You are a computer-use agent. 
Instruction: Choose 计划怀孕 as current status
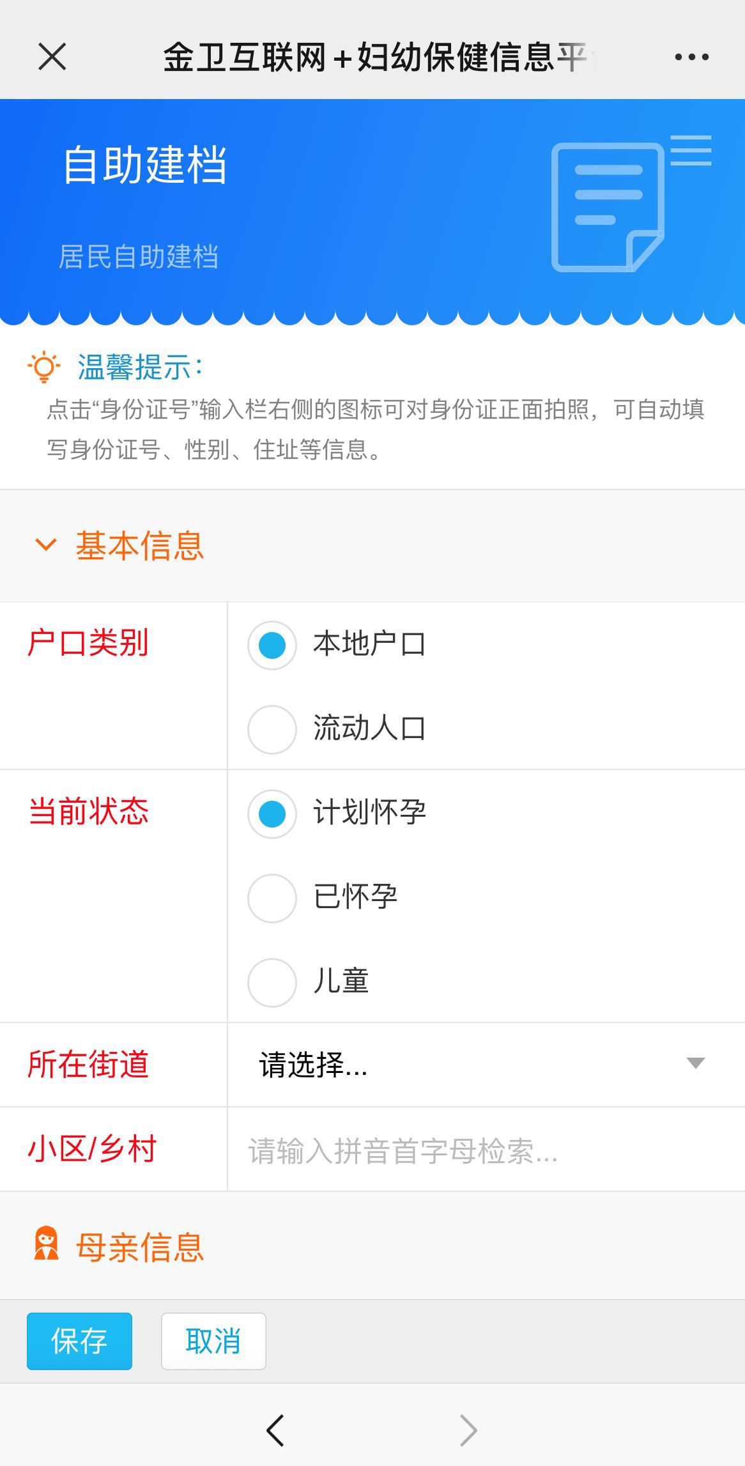pyautogui.click(x=272, y=814)
